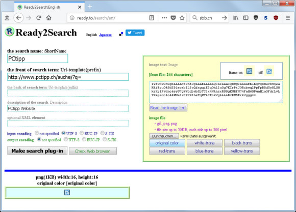Click the search name field containing PCtipp
This screenshot has width=296, height=212.
point(37,58)
